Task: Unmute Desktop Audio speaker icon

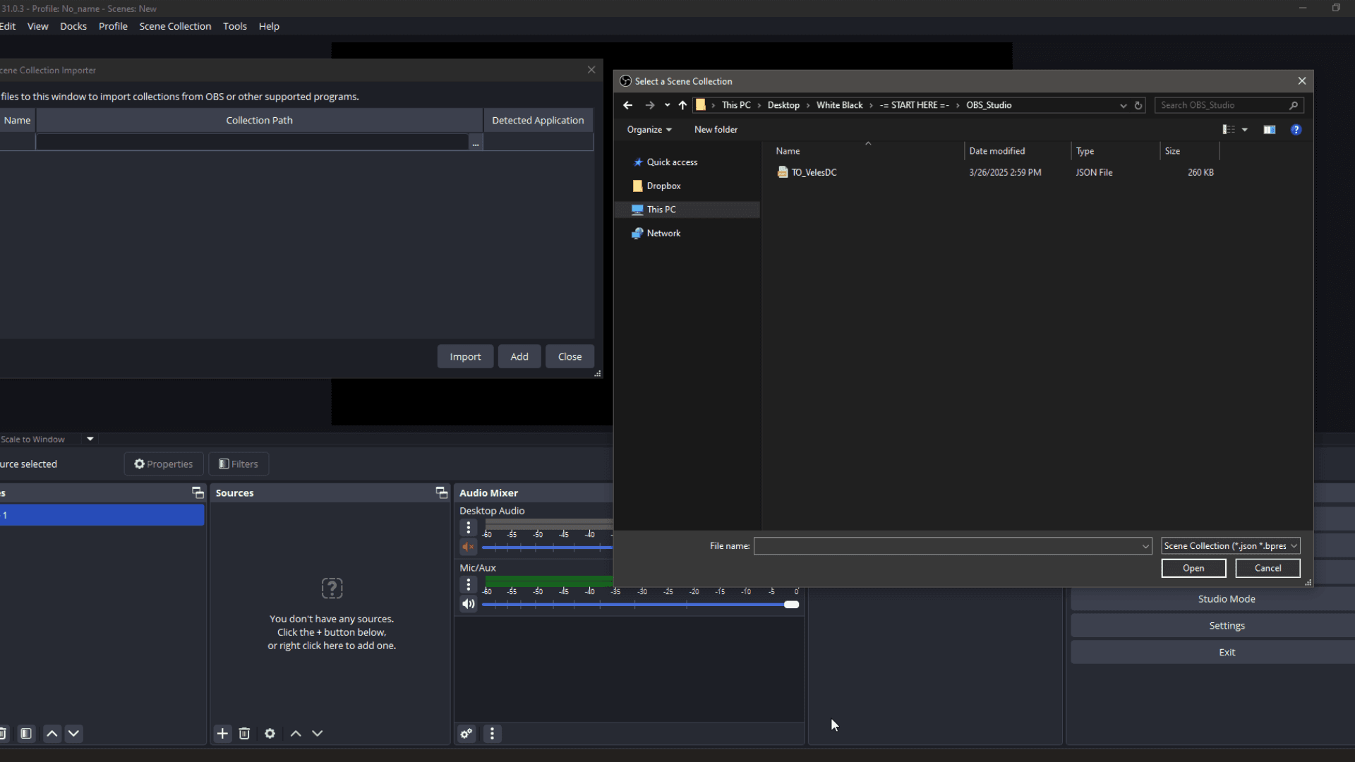Action: (x=468, y=548)
